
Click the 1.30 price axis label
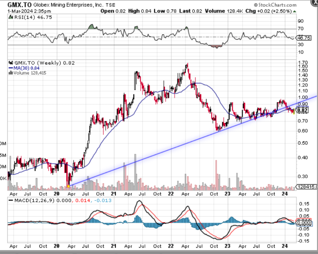pyautogui.click(x=303, y=80)
